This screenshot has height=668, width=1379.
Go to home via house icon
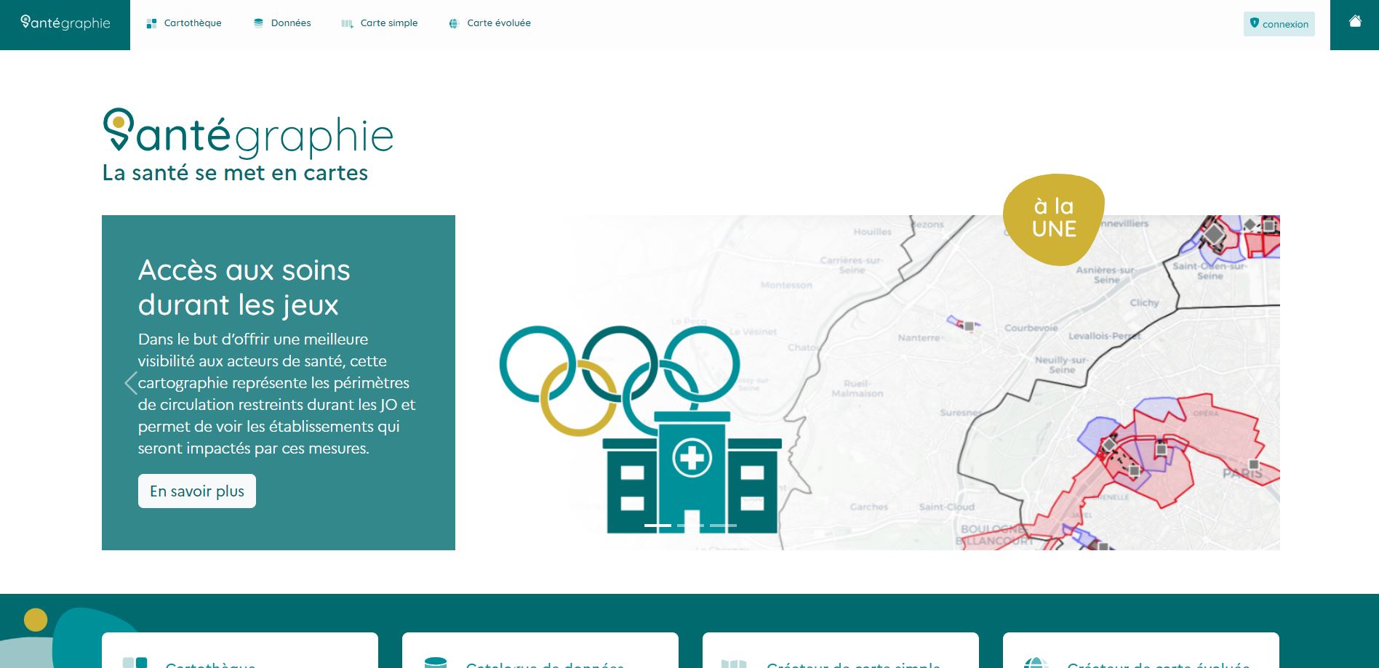[1355, 21]
